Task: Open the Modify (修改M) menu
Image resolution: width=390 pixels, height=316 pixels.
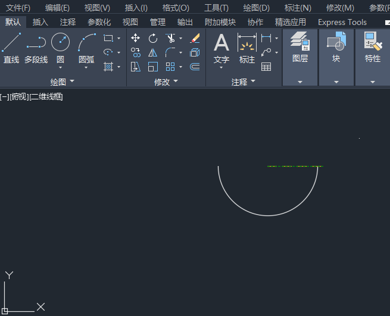Action: [340, 8]
